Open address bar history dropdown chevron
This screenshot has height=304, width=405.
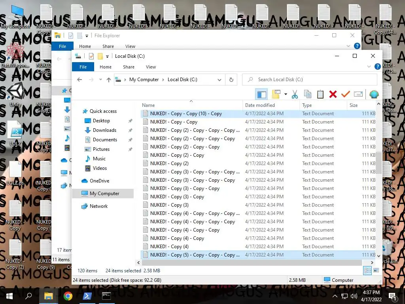coord(219,80)
